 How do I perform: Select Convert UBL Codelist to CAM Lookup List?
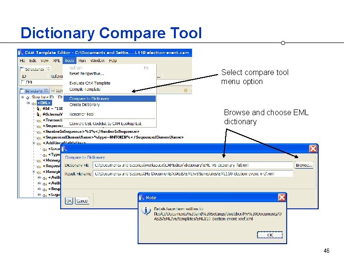pyautogui.click(x=105, y=124)
